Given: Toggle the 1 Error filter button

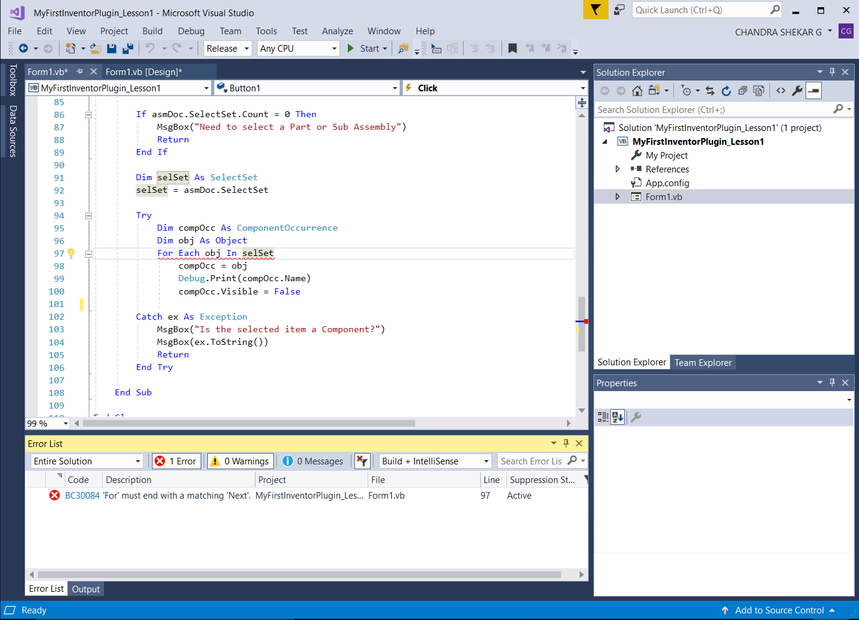Looking at the screenshot, I should [x=177, y=461].
